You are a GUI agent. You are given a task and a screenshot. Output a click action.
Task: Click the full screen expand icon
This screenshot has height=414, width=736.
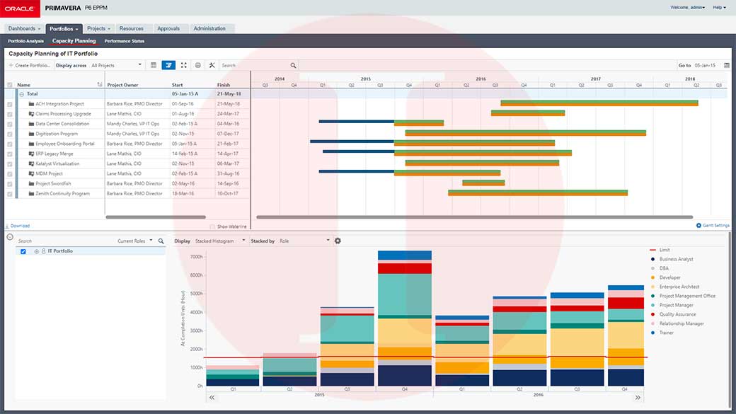pos(184,65)
